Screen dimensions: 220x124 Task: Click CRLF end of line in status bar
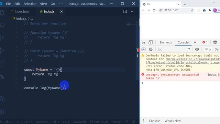point(66,122)
